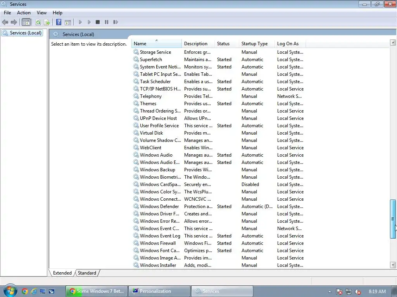Click gear icon beside Task Scheduler
Screen dimensions: 397x297
point(136,82)
